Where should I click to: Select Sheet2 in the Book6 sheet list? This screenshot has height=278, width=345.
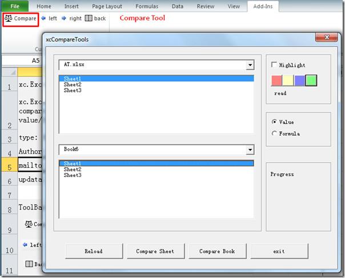[157, 170]
